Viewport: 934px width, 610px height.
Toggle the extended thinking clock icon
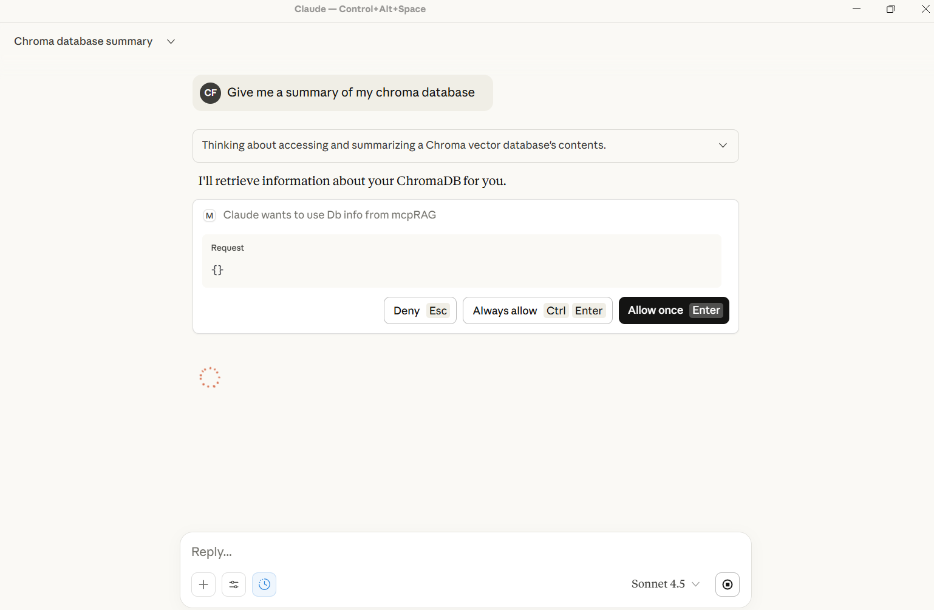(264, 584)
